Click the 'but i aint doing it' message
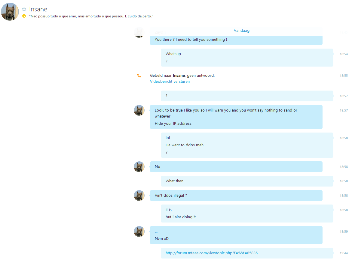This screenshot has width=355, height=263. [x=181, y=217]
